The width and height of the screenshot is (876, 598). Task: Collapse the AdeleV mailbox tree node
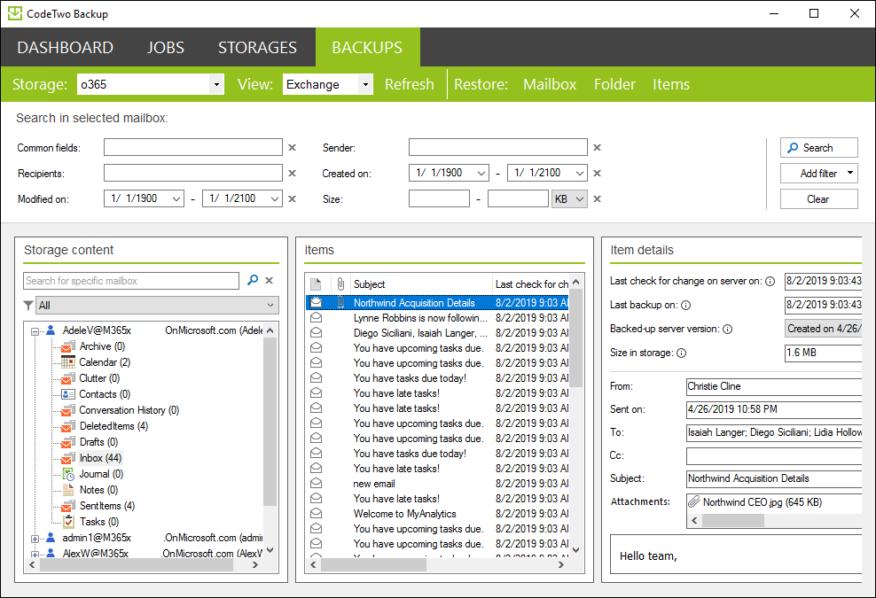(35, 331)
